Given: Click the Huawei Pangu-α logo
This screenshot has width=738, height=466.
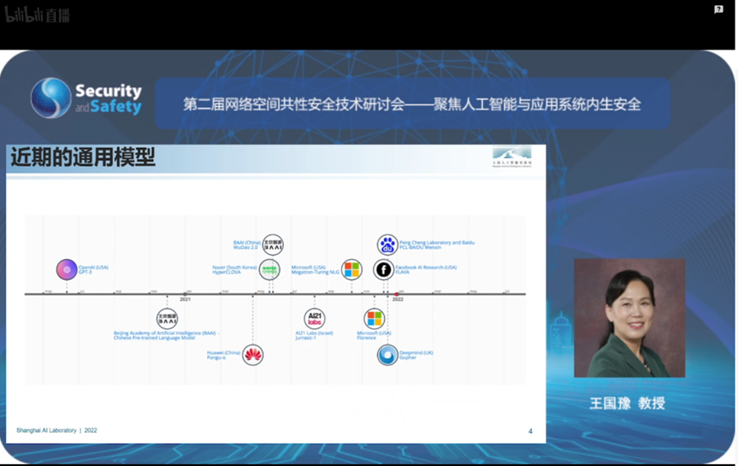Looking at the screenshot, I should (x=252, y=354).
